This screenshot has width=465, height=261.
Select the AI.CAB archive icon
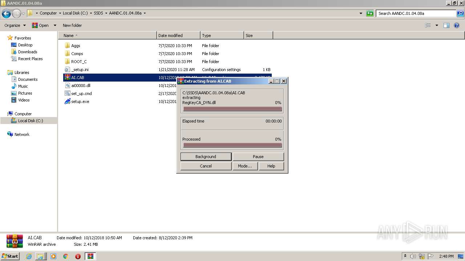point(67,78)
